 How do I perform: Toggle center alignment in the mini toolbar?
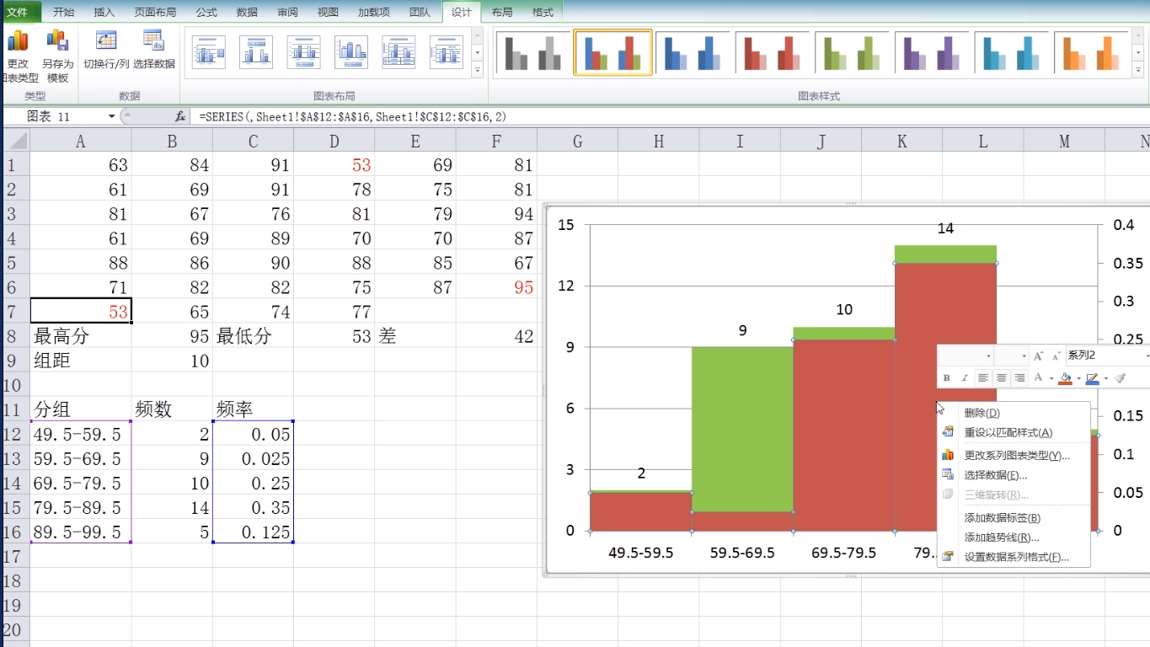tap(1001, 378)
